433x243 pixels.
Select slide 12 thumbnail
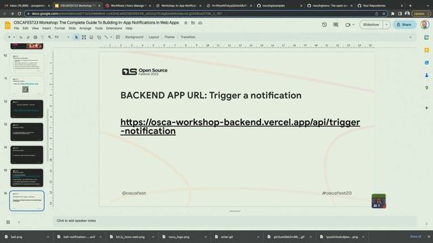[27, 109]
